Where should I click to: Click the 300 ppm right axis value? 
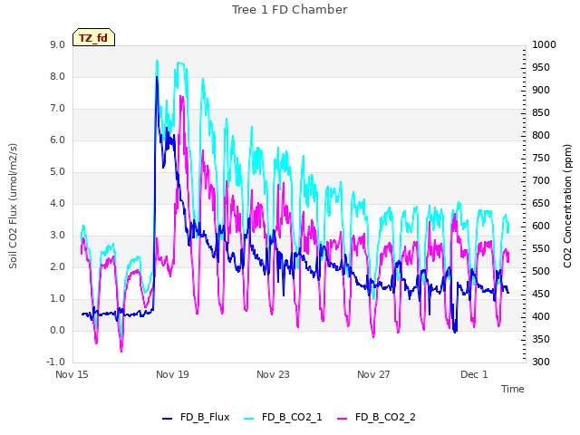[x=541, y=362]
